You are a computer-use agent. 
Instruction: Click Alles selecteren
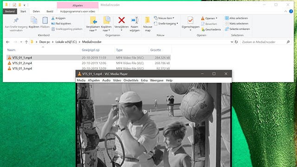[x=236, y=18]
